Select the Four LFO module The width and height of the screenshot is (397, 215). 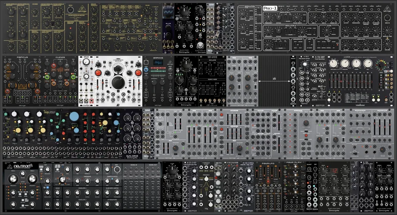point(269,187)
